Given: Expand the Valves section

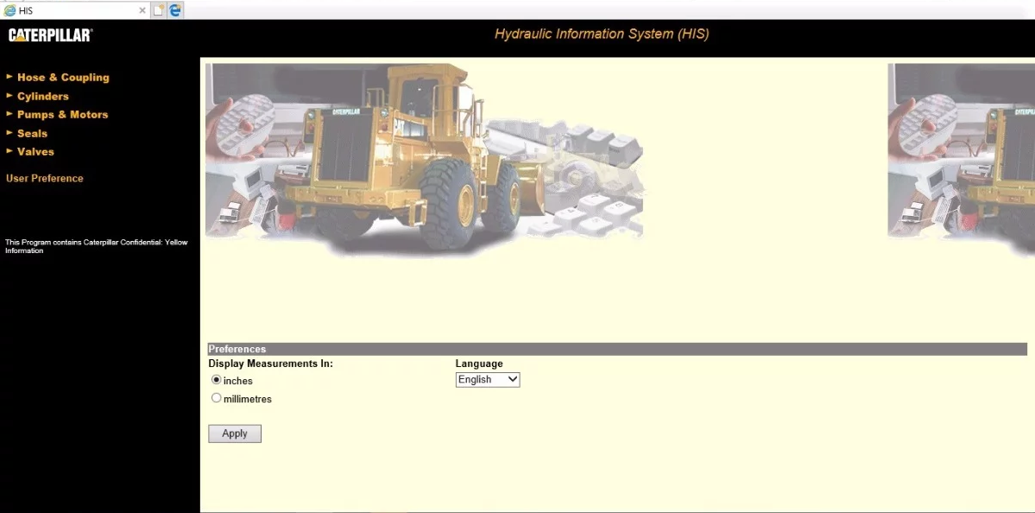Looking at the screenshot, I should pos(35,151).
